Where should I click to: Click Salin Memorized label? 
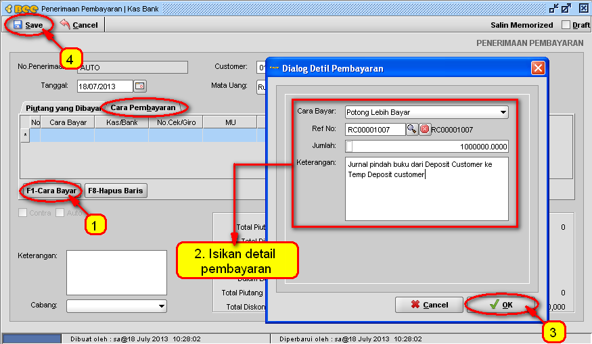tap(522, 25)
